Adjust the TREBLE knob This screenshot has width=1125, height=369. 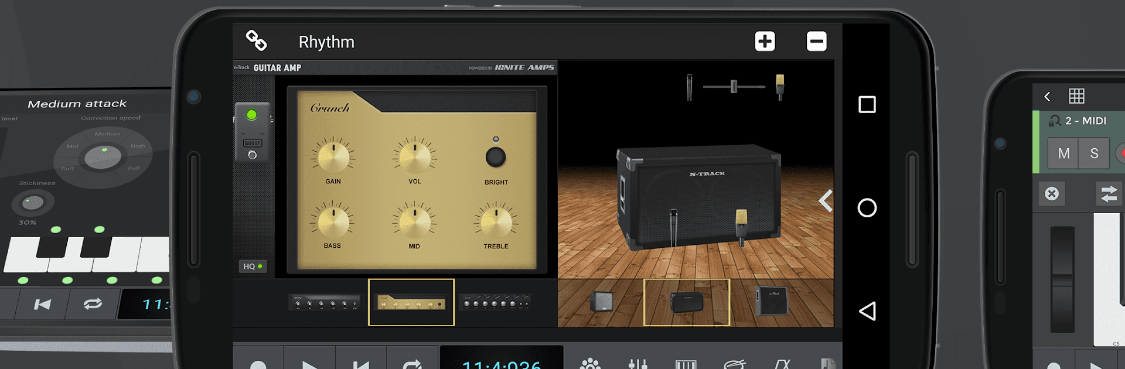(x=496, y=221)
